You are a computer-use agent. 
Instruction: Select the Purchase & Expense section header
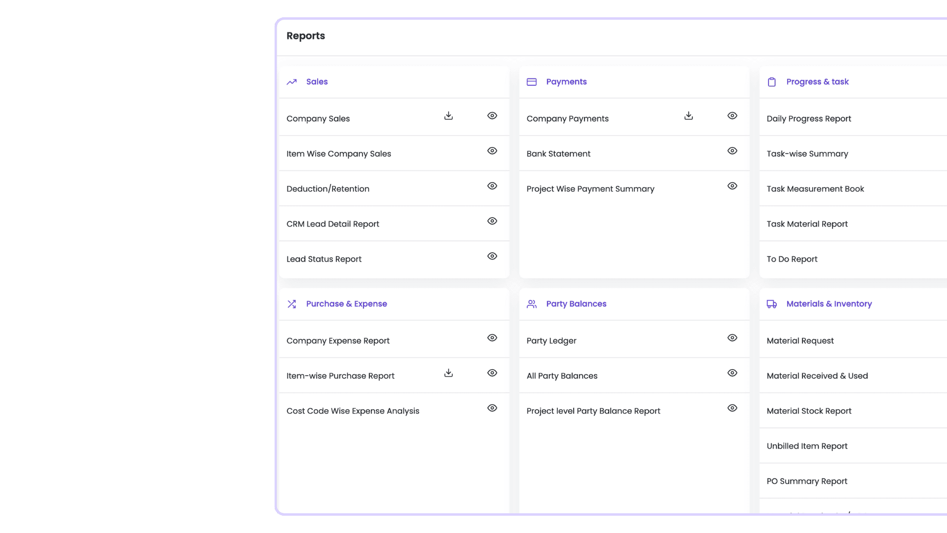(346, 304)
